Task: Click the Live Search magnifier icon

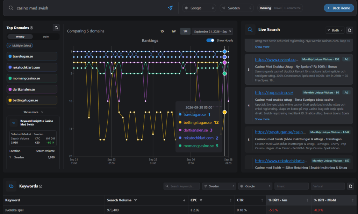Action: (x=250, y=30)
